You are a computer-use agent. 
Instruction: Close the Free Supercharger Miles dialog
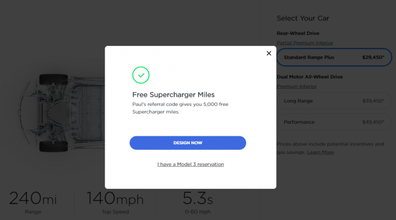tap(269, 53)
